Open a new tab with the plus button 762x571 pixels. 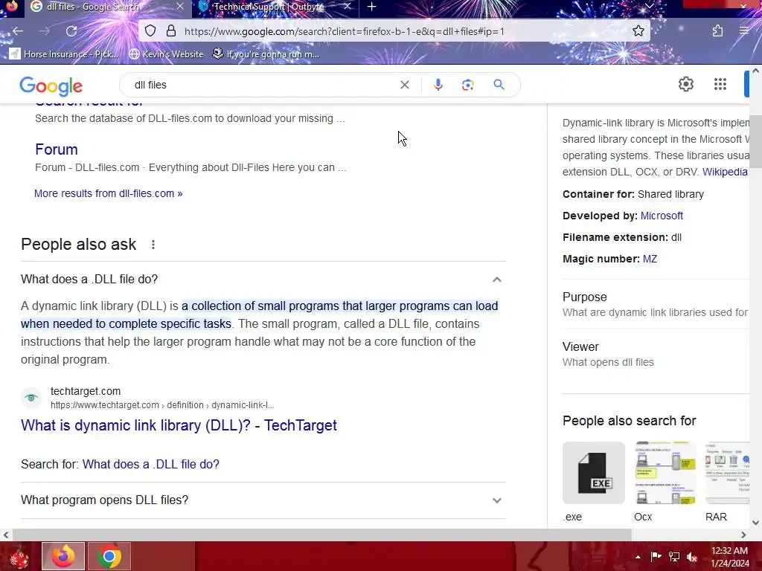pyautogui.click(x=371, y=7)
